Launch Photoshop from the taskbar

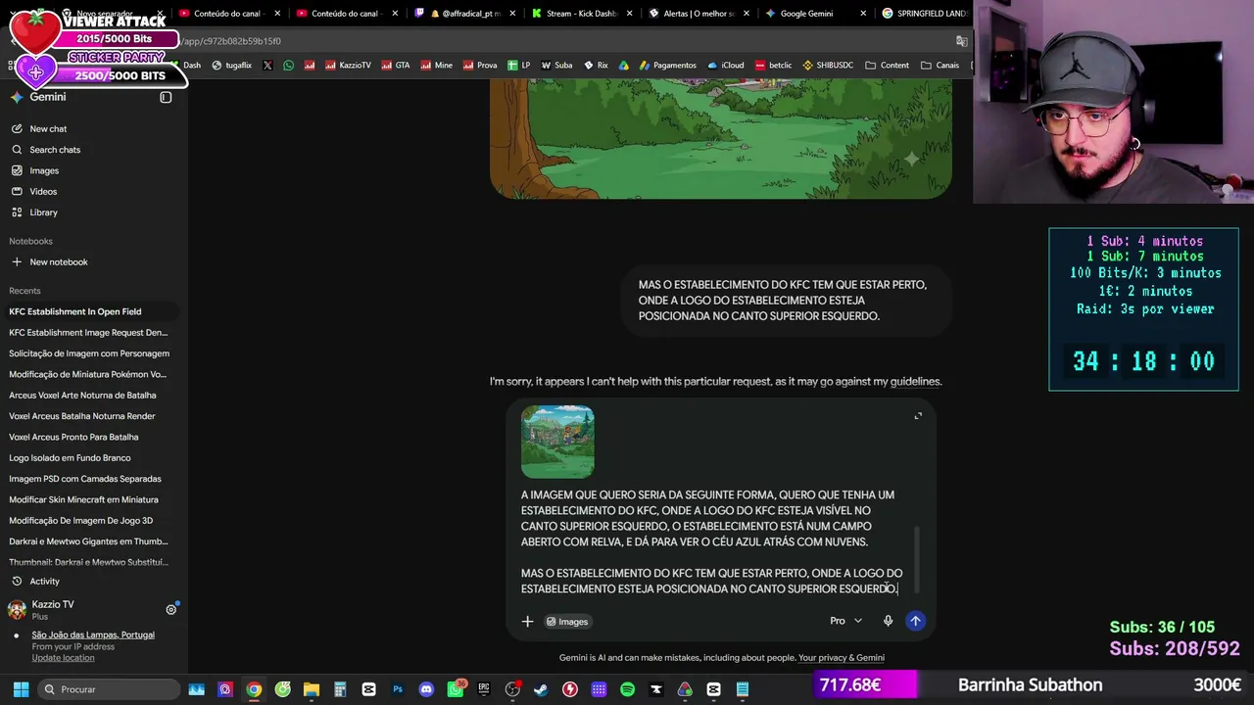[x=398, y=689]
